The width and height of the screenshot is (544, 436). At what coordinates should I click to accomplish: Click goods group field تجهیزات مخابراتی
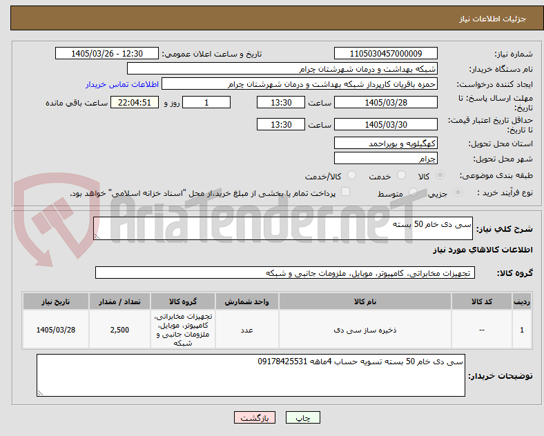(x=285, y=272)
